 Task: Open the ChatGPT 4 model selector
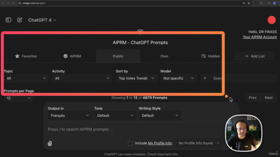(x=42, y=20)
